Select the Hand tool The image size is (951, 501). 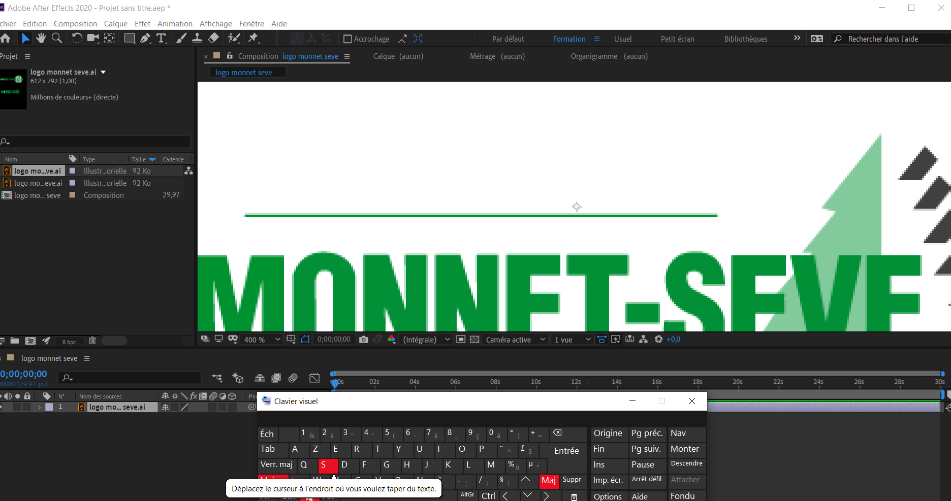coord(41,38)
